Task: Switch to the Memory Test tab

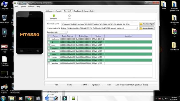Action: (x=88, y=11)
